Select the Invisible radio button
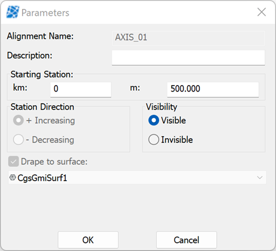The width and height of the screenshot is (276, 251). tap(154, 140)
